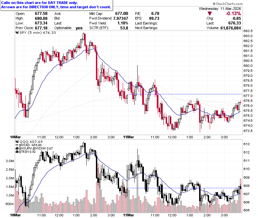This screenshot has height=218, width=258.
Task: Click the Mkt Cap 677.0B value
Action: tap(122, 14)
